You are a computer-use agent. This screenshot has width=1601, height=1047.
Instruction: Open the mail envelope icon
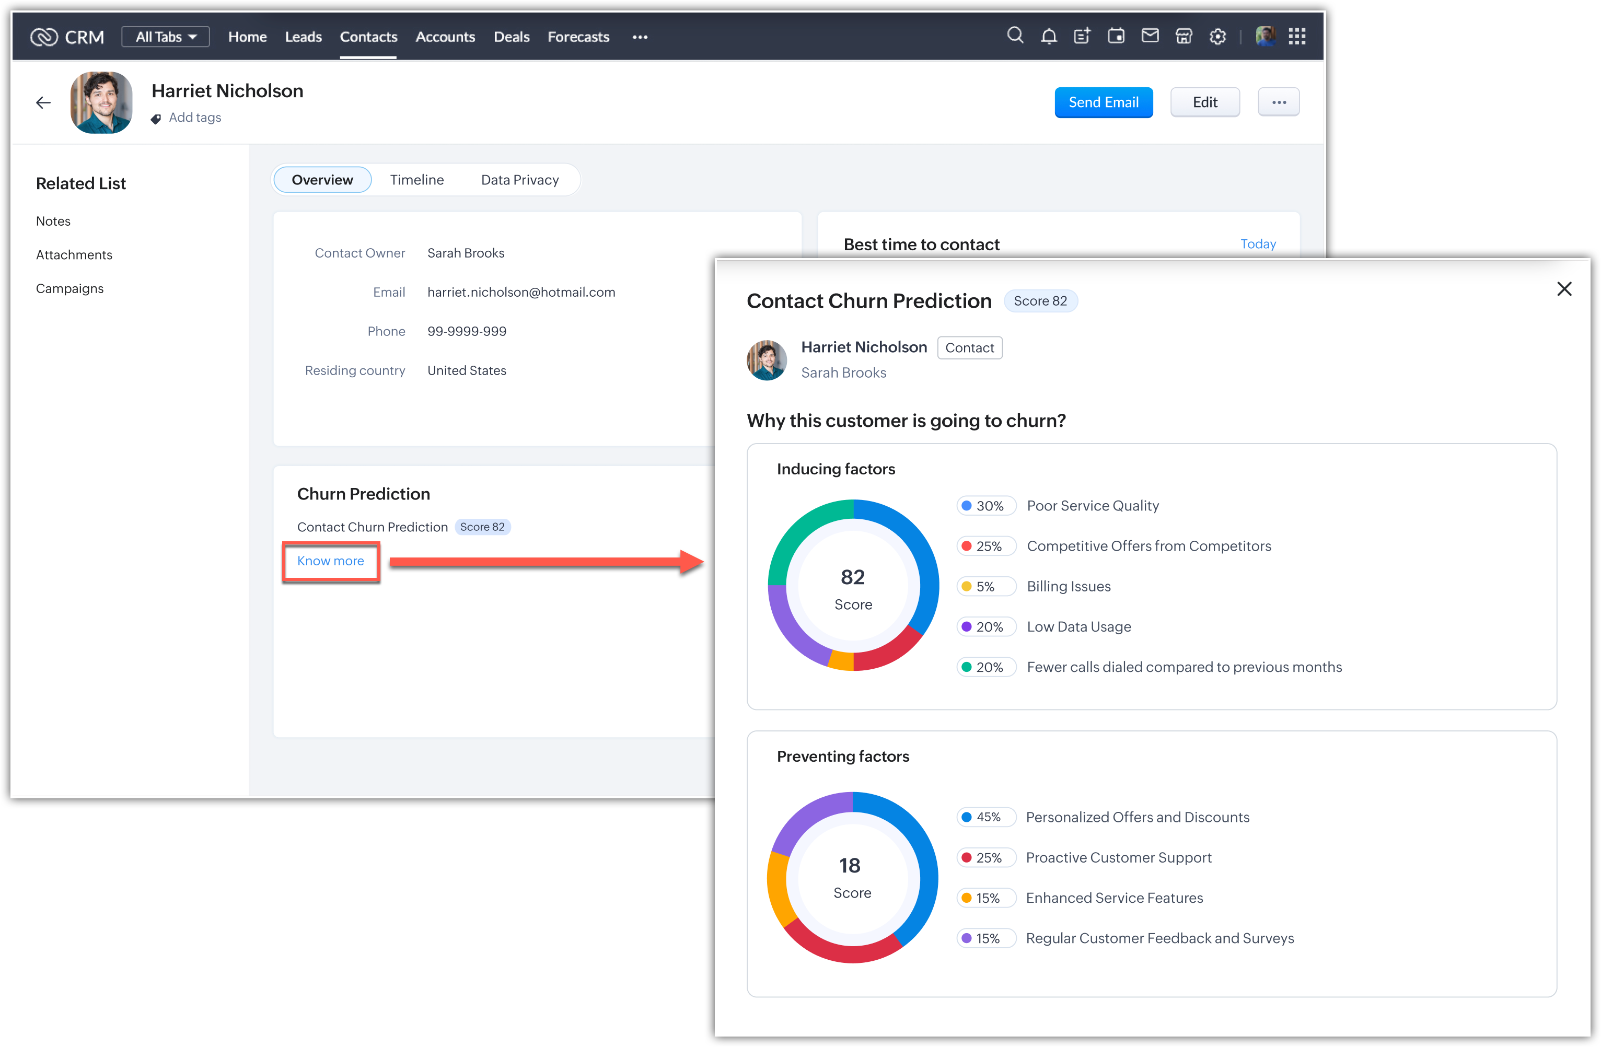click(x=1150, y=36)
